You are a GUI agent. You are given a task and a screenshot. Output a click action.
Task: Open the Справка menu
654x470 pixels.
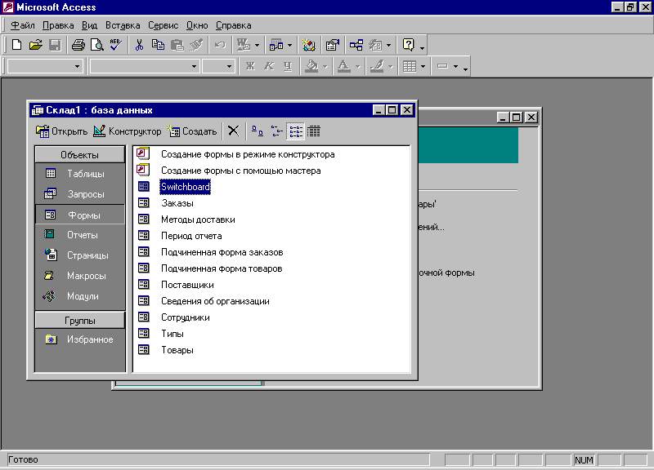click(x=234, y=25)
